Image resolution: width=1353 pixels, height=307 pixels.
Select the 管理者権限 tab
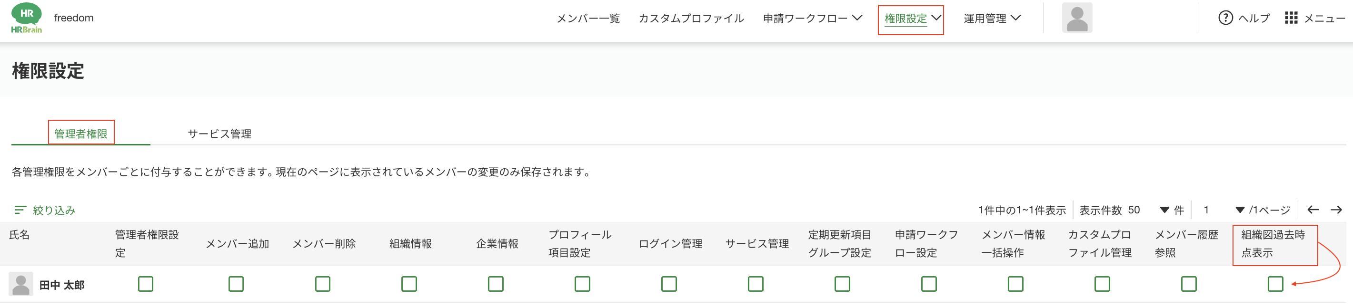(81, 134)
